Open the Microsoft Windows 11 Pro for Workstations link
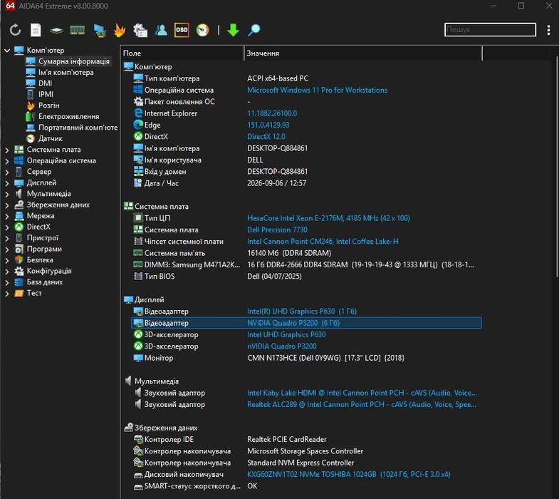This screenshot has height=499, width=559. [318, 90]
